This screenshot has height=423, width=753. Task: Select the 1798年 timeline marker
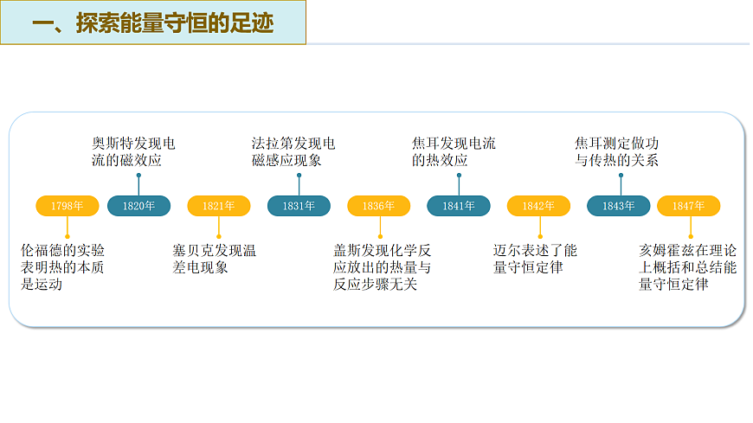point(67,206)
